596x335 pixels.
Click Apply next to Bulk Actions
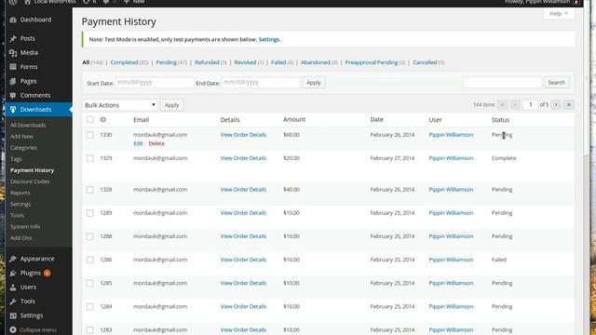(171, 105)
